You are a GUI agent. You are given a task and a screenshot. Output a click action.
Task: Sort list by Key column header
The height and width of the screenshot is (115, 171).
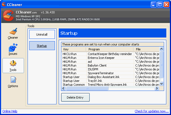point(74,49)
